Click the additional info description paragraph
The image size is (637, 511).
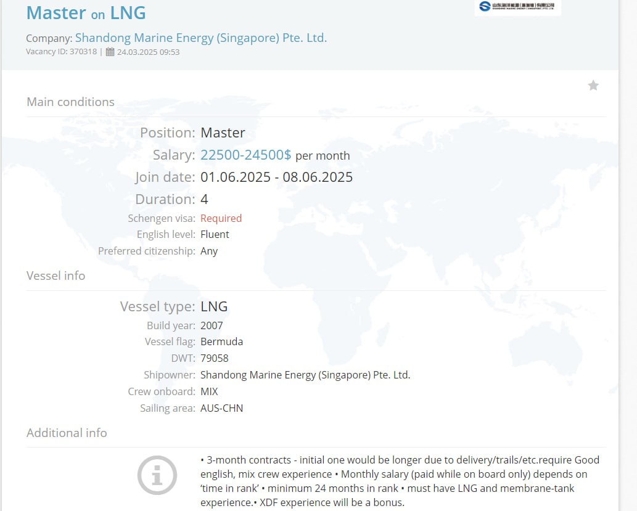pos(400,481)
